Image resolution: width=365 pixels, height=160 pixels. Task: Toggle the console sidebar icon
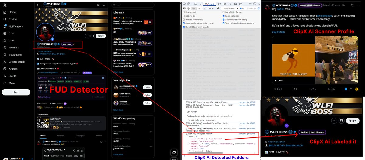pos(184,8)
